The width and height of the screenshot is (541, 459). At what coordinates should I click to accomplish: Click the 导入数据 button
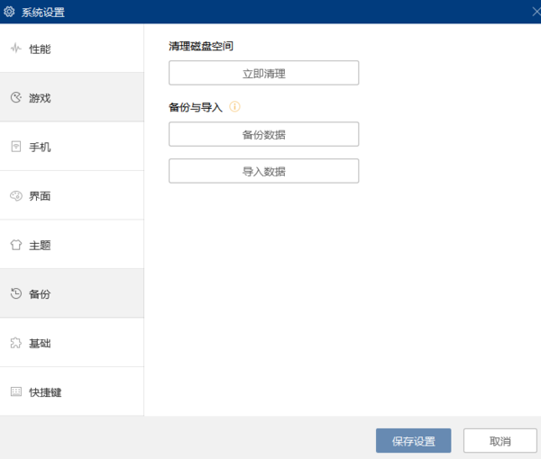coord(264,171)
